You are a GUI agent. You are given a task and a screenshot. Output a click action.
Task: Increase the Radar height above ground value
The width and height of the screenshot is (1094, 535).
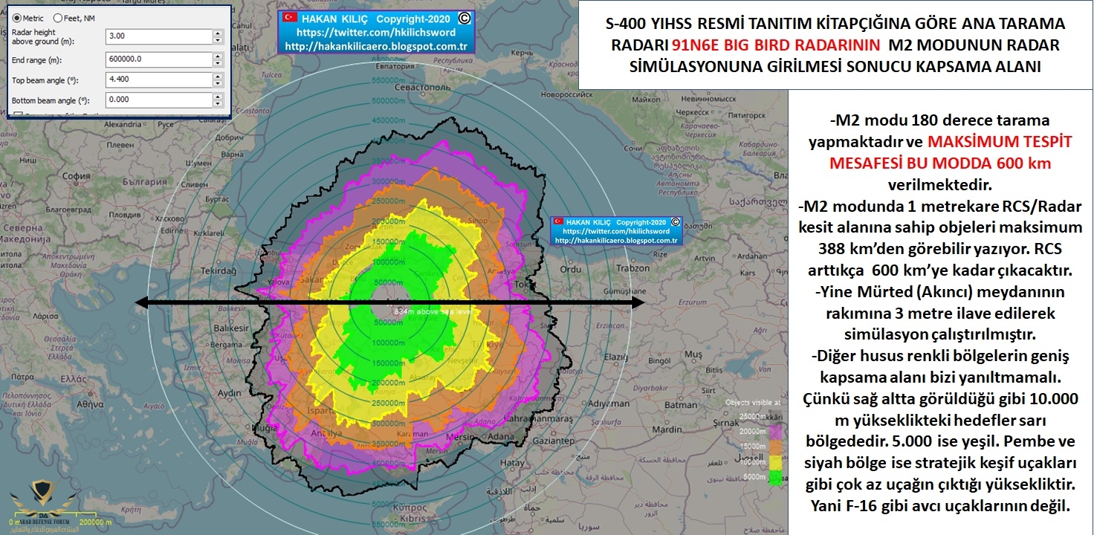pos(218,33)
